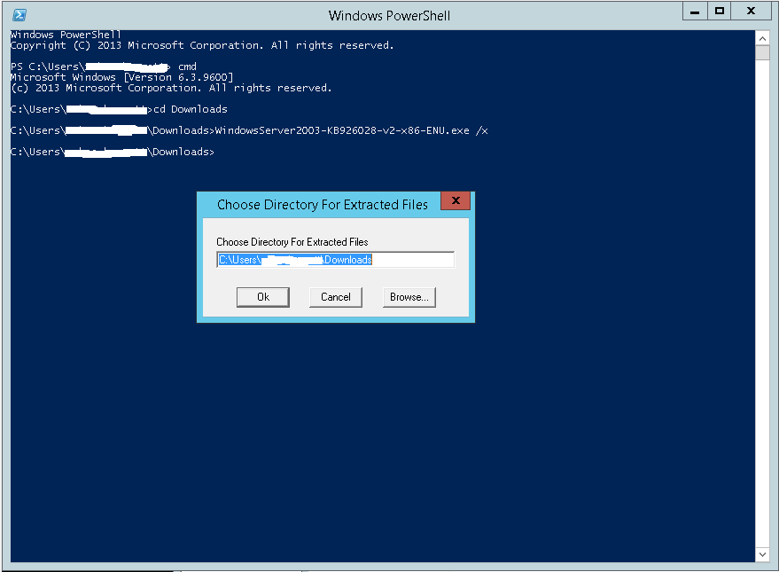Open Browse to pick extraction folder

point(409,297)
